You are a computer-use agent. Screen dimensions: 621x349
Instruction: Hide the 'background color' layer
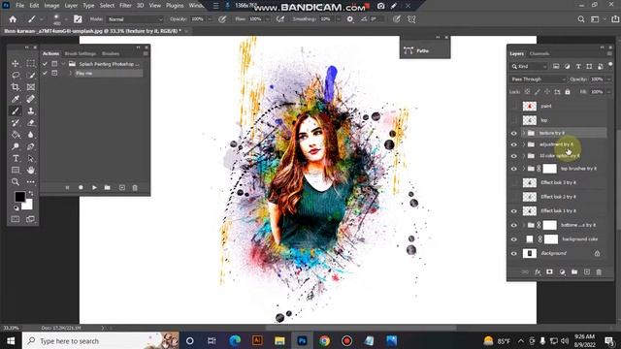click(513, 239)
